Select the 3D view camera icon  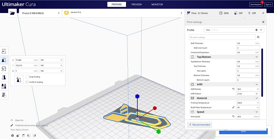[x=12, y=136]
